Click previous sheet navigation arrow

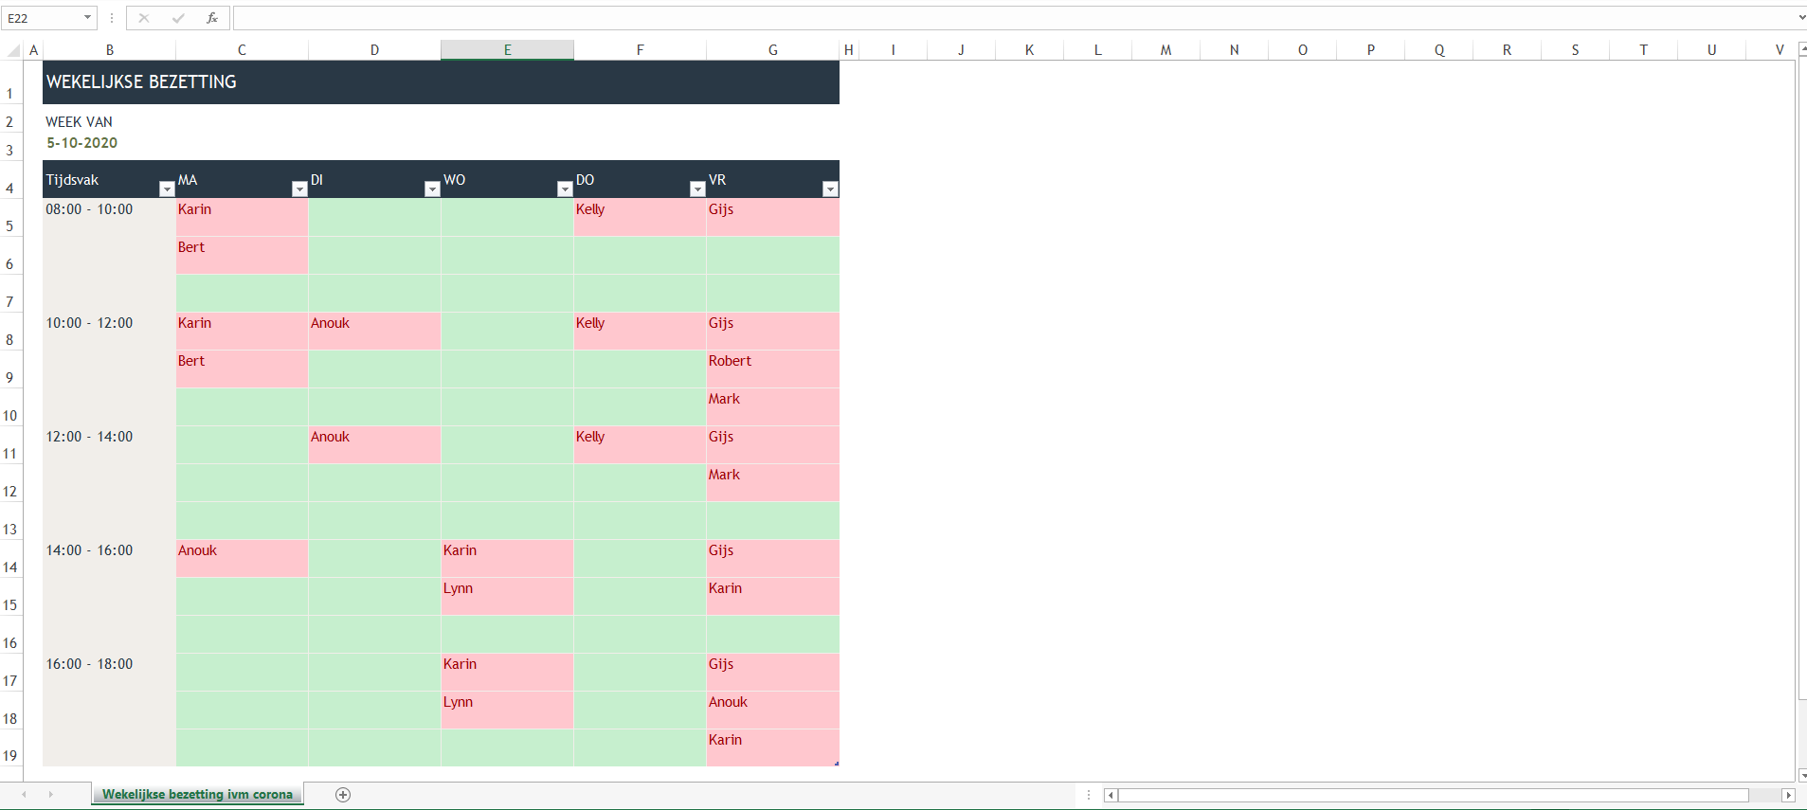pyautogui.click(x=24, y=795)
